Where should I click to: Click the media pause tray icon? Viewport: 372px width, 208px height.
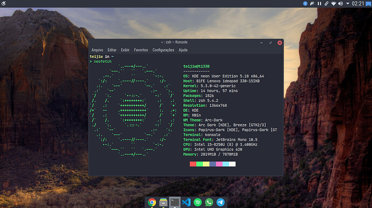tap(319, 4)
